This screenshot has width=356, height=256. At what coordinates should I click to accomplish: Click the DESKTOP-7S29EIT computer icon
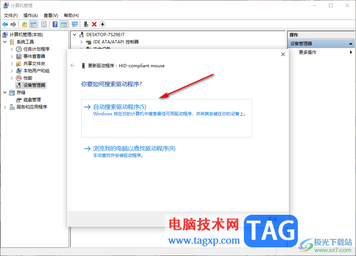pos(82,35)
